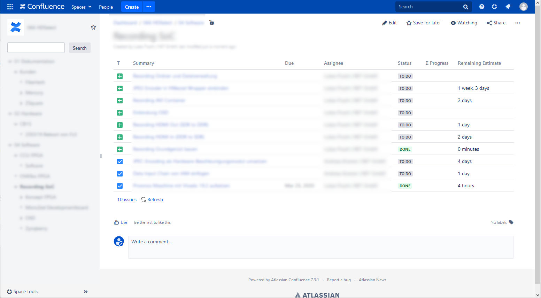Click the Create button
The image size is (541, 298).
131,7
